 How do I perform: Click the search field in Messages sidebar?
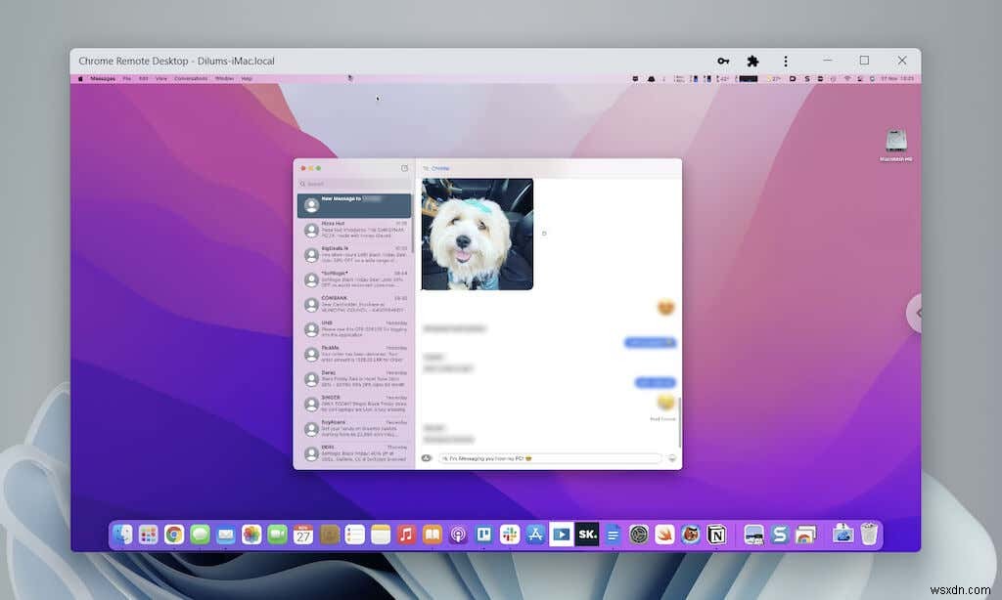click(352, 184)
